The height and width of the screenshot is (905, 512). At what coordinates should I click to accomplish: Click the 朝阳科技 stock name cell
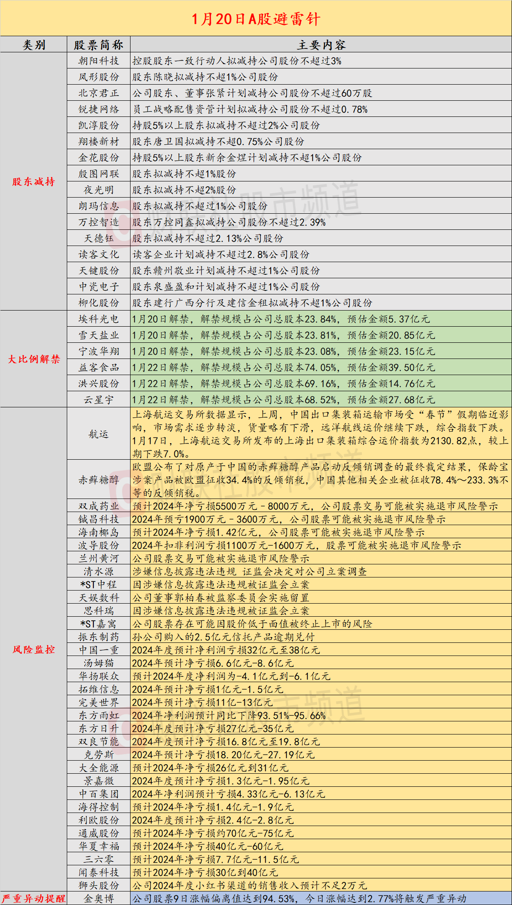click(x=99, y=61)
